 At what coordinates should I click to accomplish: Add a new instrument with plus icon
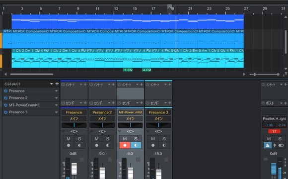click(x=57, y=84)
